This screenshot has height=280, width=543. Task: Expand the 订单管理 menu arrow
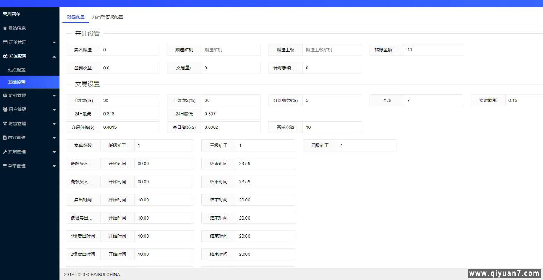[x=54, y=43]
